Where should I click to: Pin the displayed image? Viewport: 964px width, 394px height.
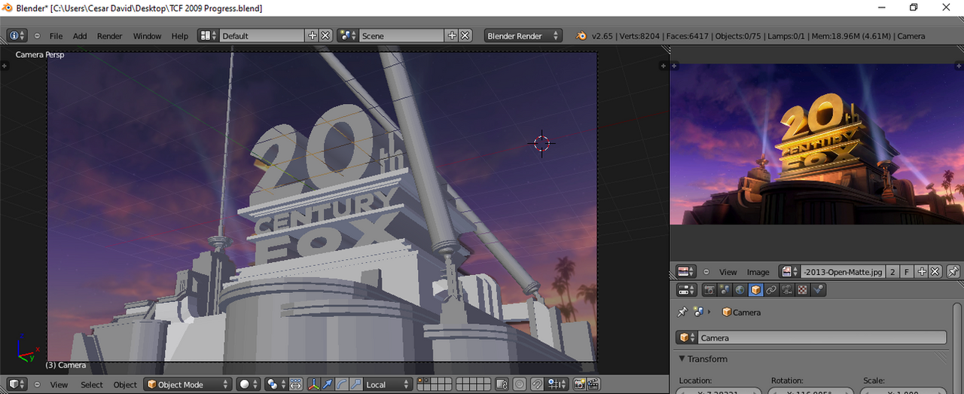(953, 272)
